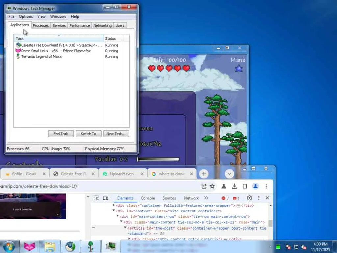337x253 pixels.
Task: Close the Gofile - Cloud browser tab
Action: 44,174
